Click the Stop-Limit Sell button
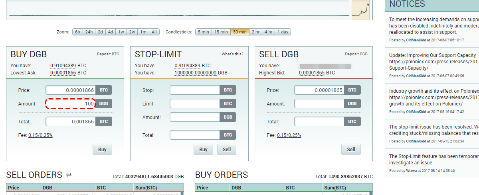The height and width of the screenshot is (195, 479). click(x=227, y=150)
